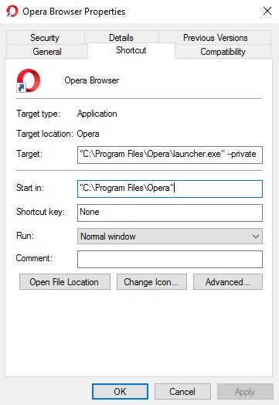Click into the Comment field

[x=170, y=259]
